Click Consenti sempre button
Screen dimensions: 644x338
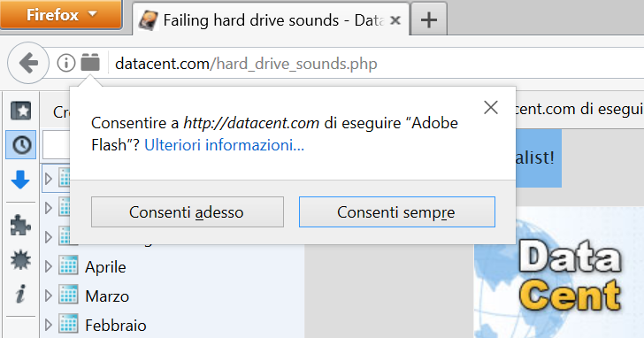(396, 212)
